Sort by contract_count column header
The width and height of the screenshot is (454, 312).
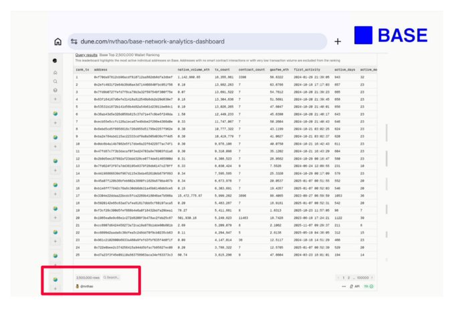click(x=251, y=69)
